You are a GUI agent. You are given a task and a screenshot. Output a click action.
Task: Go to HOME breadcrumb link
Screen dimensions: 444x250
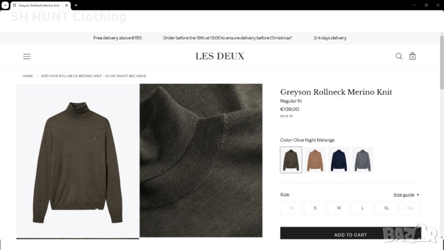tap(28, 76)
